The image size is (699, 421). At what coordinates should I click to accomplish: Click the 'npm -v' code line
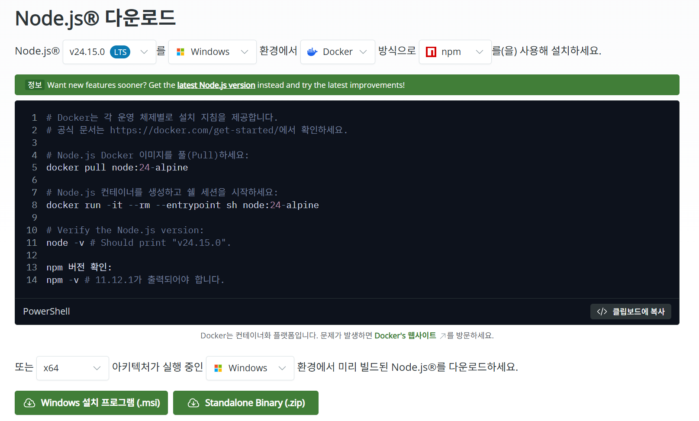point(135,280)
